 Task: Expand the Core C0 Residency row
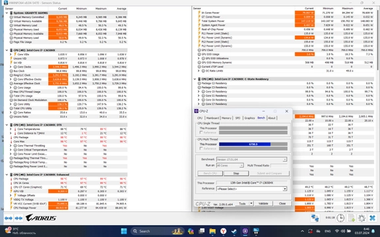199,92
